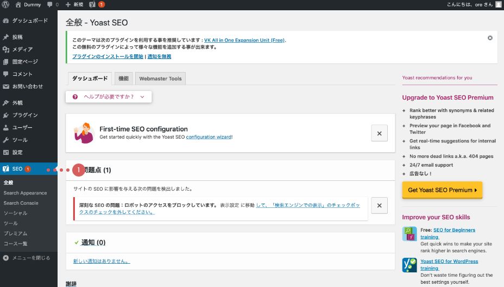This screenshot has width=504, height=287.
Task: Close the First-time SEO configuration box
Action: [379, 133]
